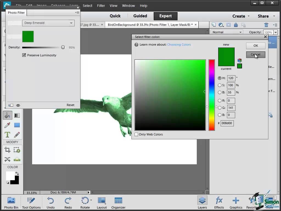Viewport: 281px width, 211px height.
Task: Click OK in the color picker dialog
Action: (x=255, y=46)
